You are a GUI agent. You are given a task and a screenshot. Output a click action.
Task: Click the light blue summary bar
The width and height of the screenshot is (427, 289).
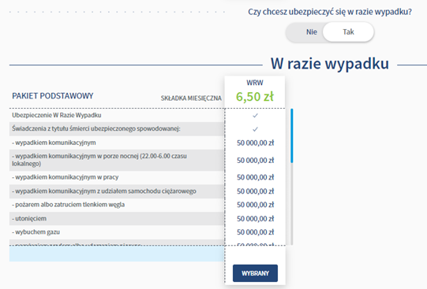[x=117, y=254]
